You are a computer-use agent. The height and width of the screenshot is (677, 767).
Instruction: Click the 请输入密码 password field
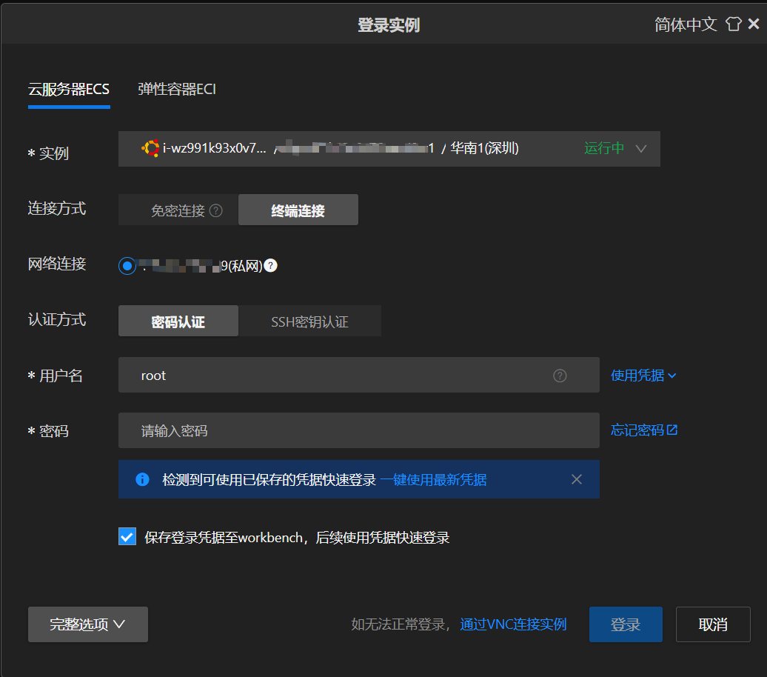(358, 430)
